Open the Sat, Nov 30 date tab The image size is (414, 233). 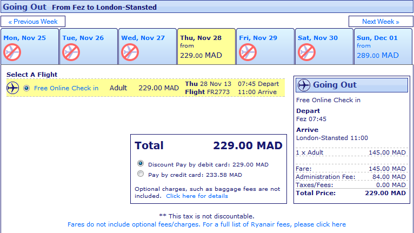(x=324, y=46)
